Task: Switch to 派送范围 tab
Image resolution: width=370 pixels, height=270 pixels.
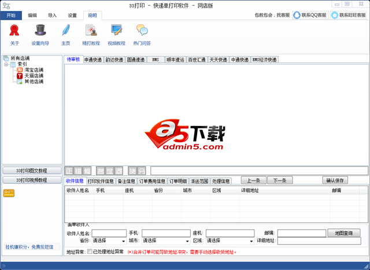Action: coord(199,181)
